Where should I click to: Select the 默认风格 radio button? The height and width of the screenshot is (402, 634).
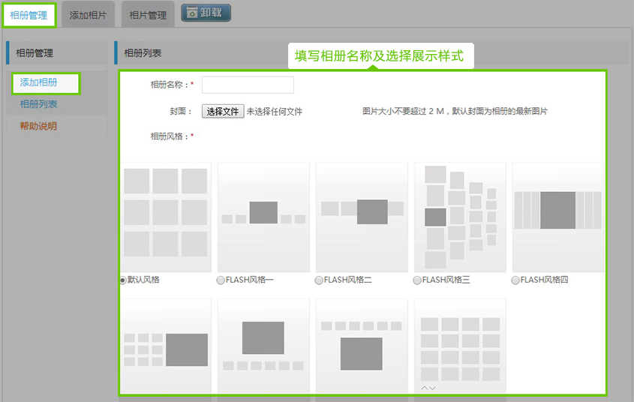[123, 280]
